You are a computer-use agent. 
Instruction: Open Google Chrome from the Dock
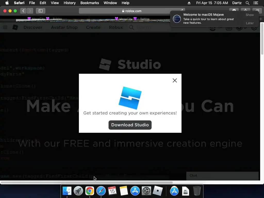click(x=89, y=191)
